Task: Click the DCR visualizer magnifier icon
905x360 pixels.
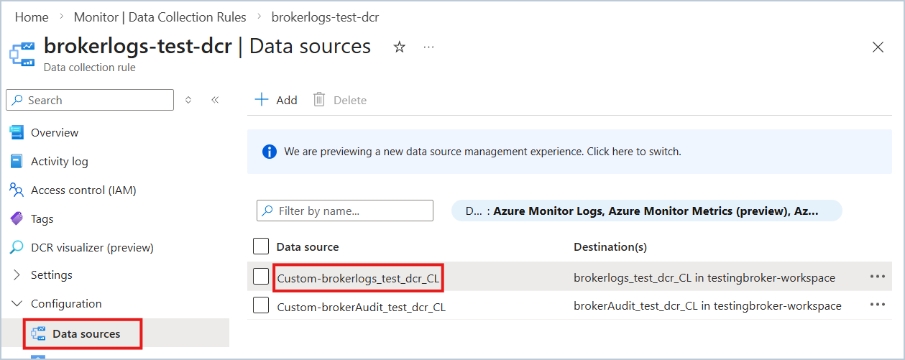Action: pyautogui.click(x=17, y=247)
